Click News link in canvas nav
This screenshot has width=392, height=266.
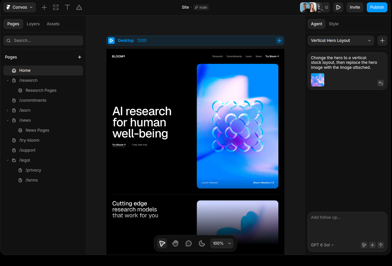(258, 56)
